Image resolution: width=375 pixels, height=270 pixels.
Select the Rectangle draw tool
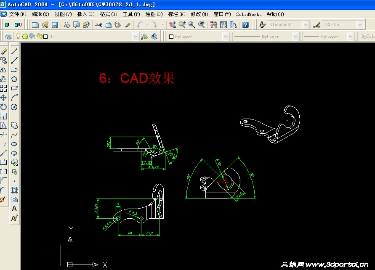[x=14, y=88]
